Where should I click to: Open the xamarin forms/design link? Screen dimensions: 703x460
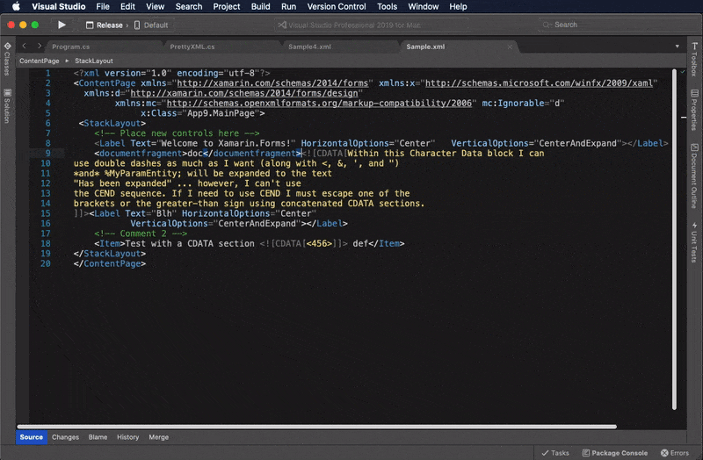pyautogui.click(x=244, y=93)
